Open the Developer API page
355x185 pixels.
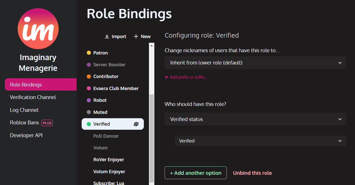click(x=26, y=135)
